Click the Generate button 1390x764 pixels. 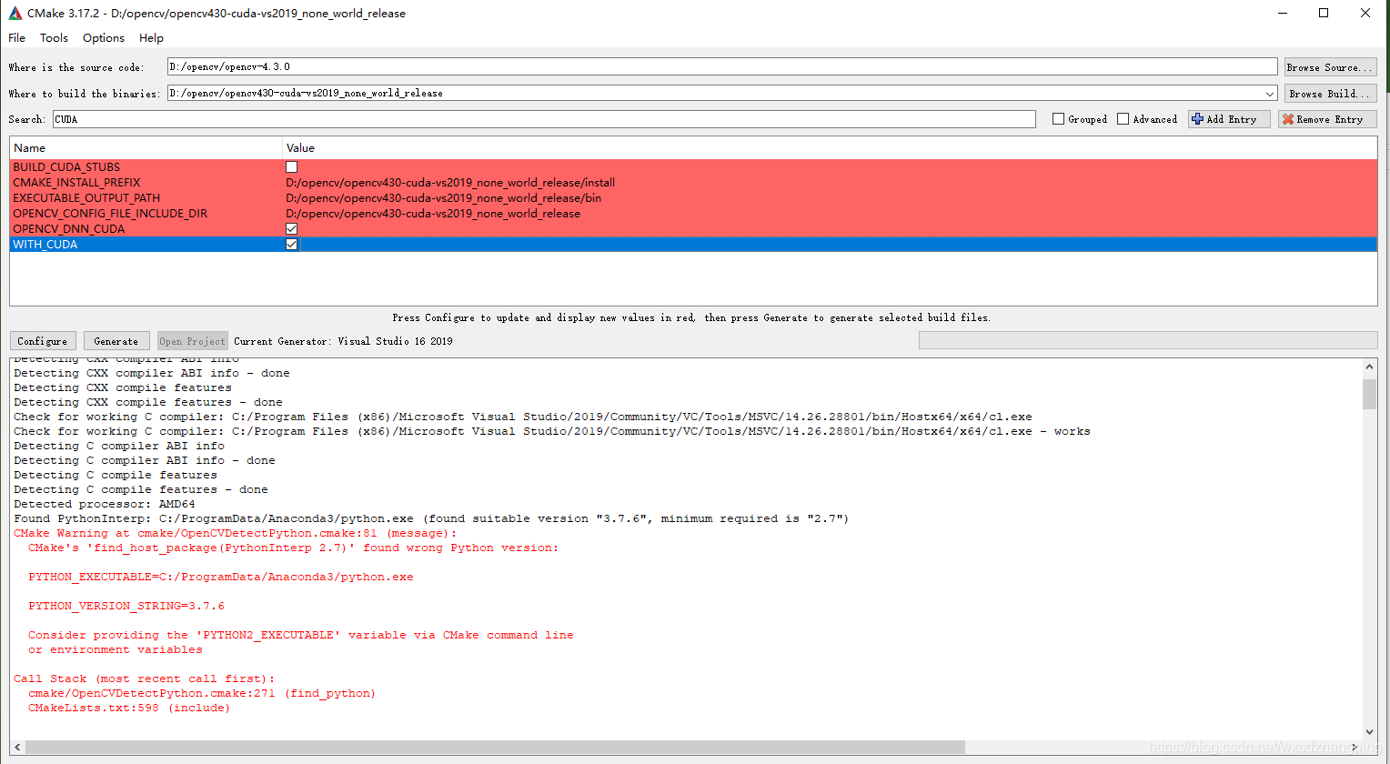(x=116, y=341)
